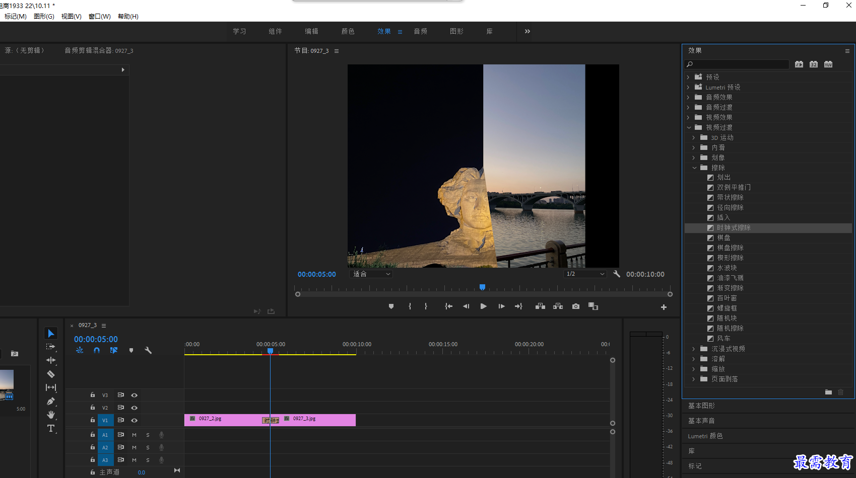
Task: Create new custom bin in Effects panel
Action: pos(828,392)
